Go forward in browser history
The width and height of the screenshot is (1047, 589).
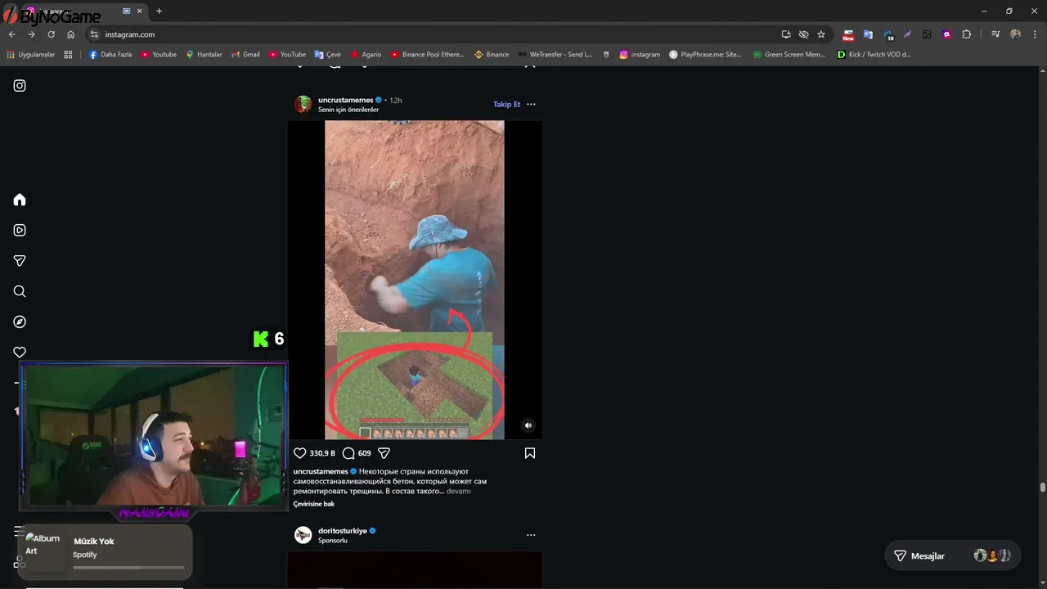pyautogui.click(x=31, y=34)
